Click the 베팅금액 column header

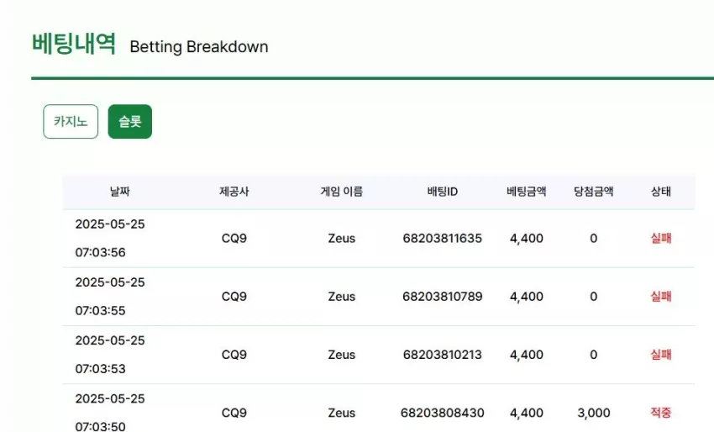[x=527, y=192]
